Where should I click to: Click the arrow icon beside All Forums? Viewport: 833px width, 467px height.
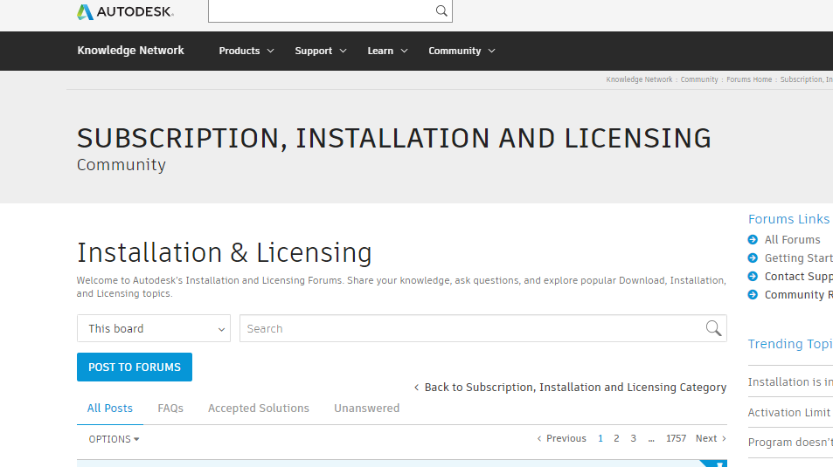[x=753, y=240]
